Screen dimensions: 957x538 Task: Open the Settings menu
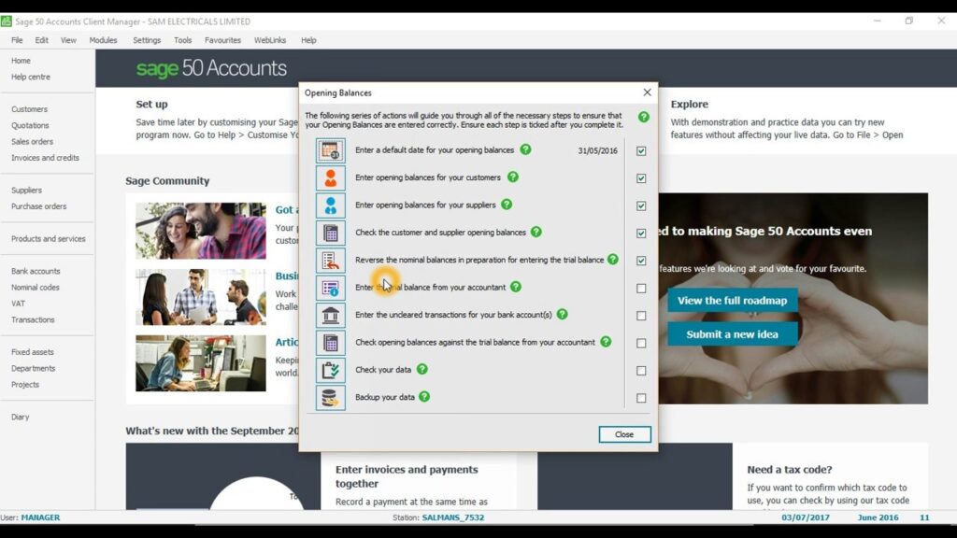click(147, 40)
